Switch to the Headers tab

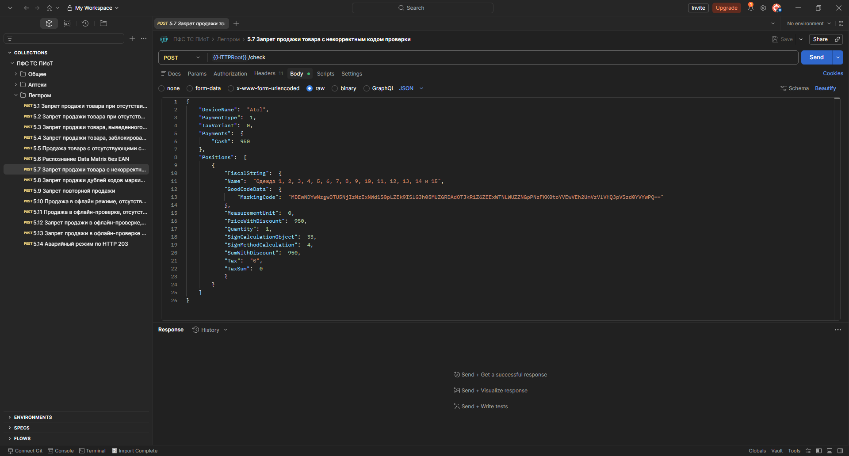tap(268, 73)
